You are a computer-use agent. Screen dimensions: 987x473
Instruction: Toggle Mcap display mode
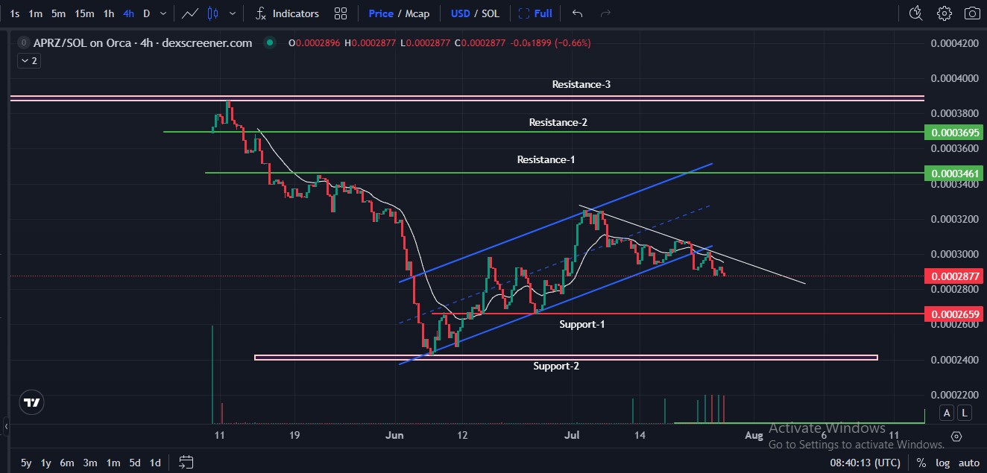point(417,13)
